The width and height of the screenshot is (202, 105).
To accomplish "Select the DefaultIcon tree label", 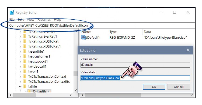I will pyautogui.click(x=41, y=91).
